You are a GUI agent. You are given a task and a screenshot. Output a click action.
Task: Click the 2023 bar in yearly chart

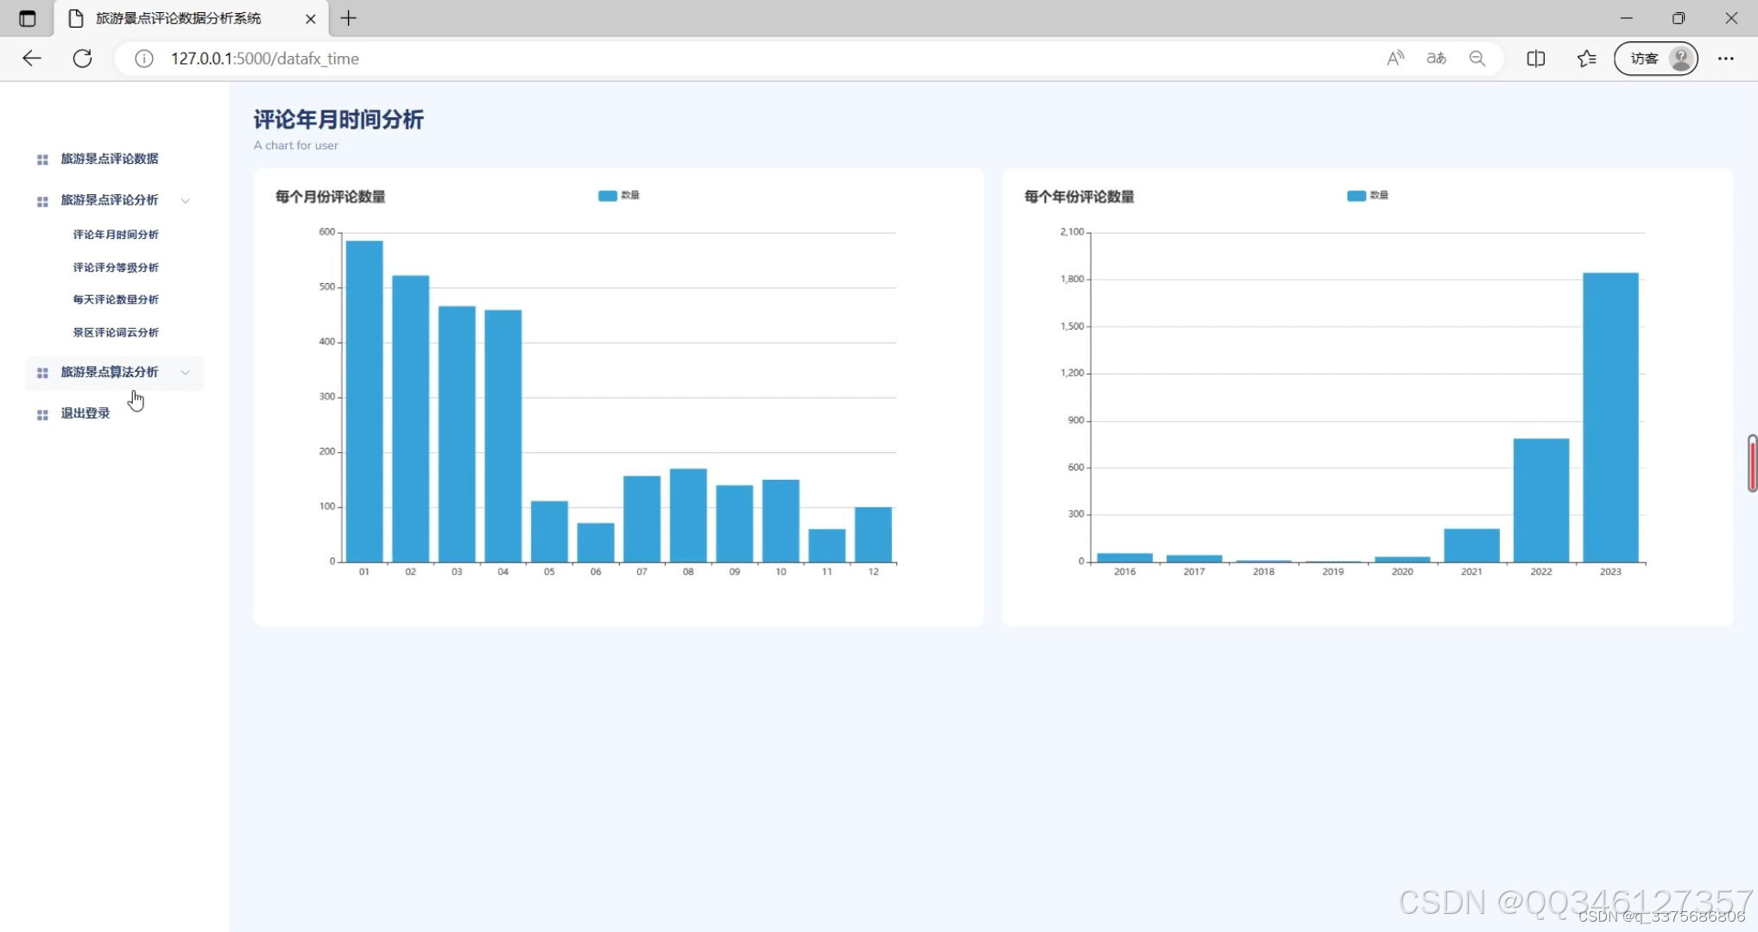click(1609, 419)
